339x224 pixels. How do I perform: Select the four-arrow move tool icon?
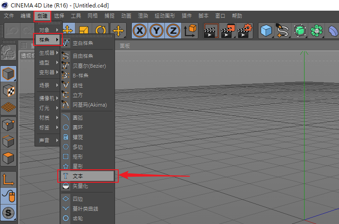pyautogui.click(x=118, y=31)
